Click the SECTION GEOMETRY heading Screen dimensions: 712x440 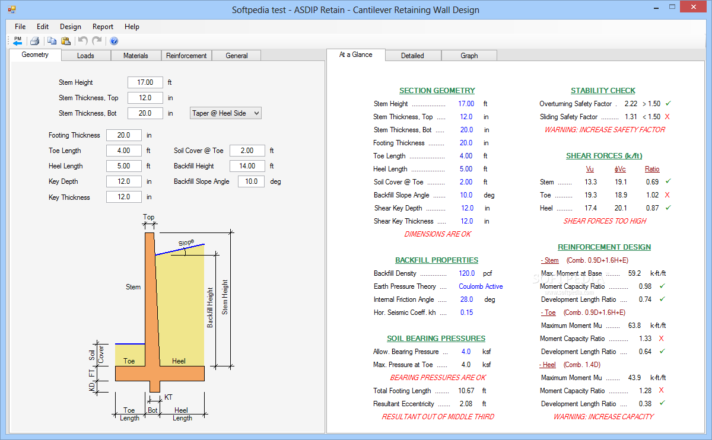437,91
